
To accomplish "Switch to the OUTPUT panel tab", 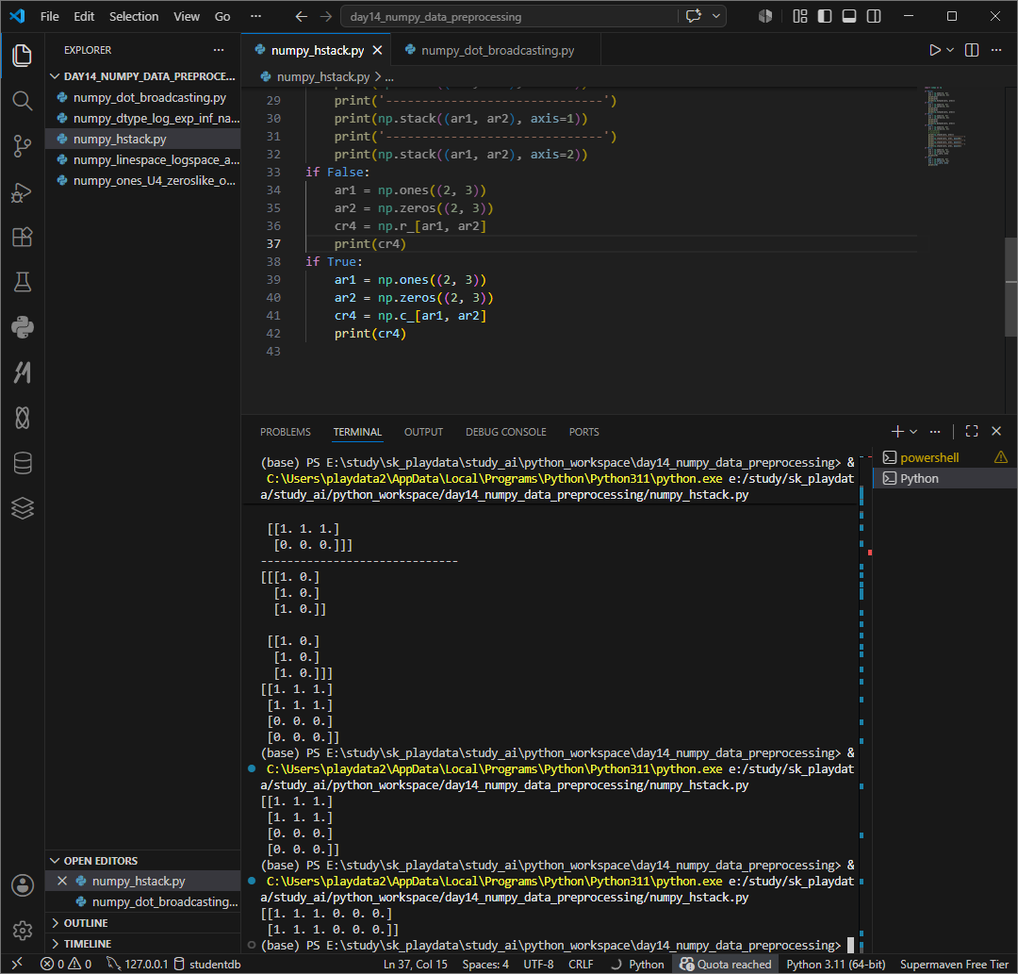I will (423, 432).
